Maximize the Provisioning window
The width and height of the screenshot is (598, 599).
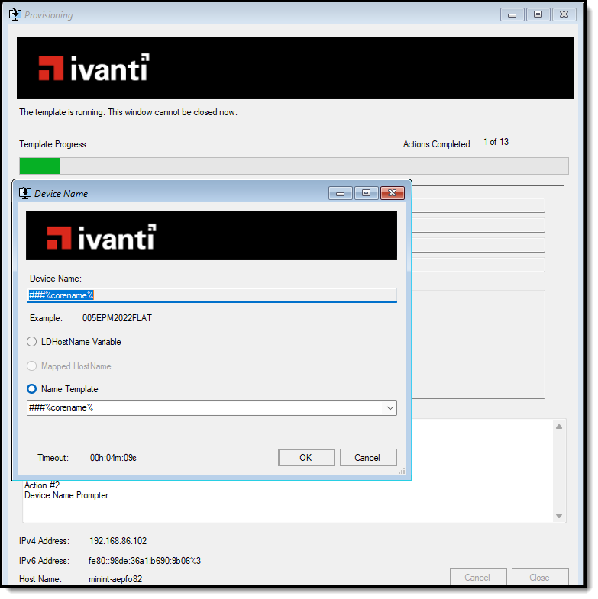[538, 14]
